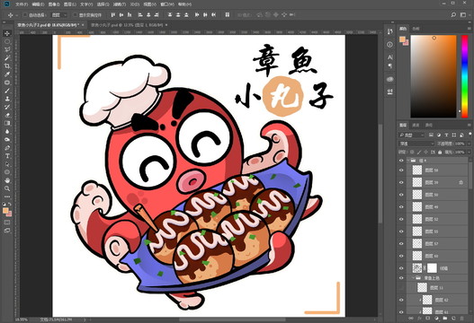The height and width of the screenshot is (323, 474).
Task: Select the Zoom tool in toolbar
Action: coord(7,188)
